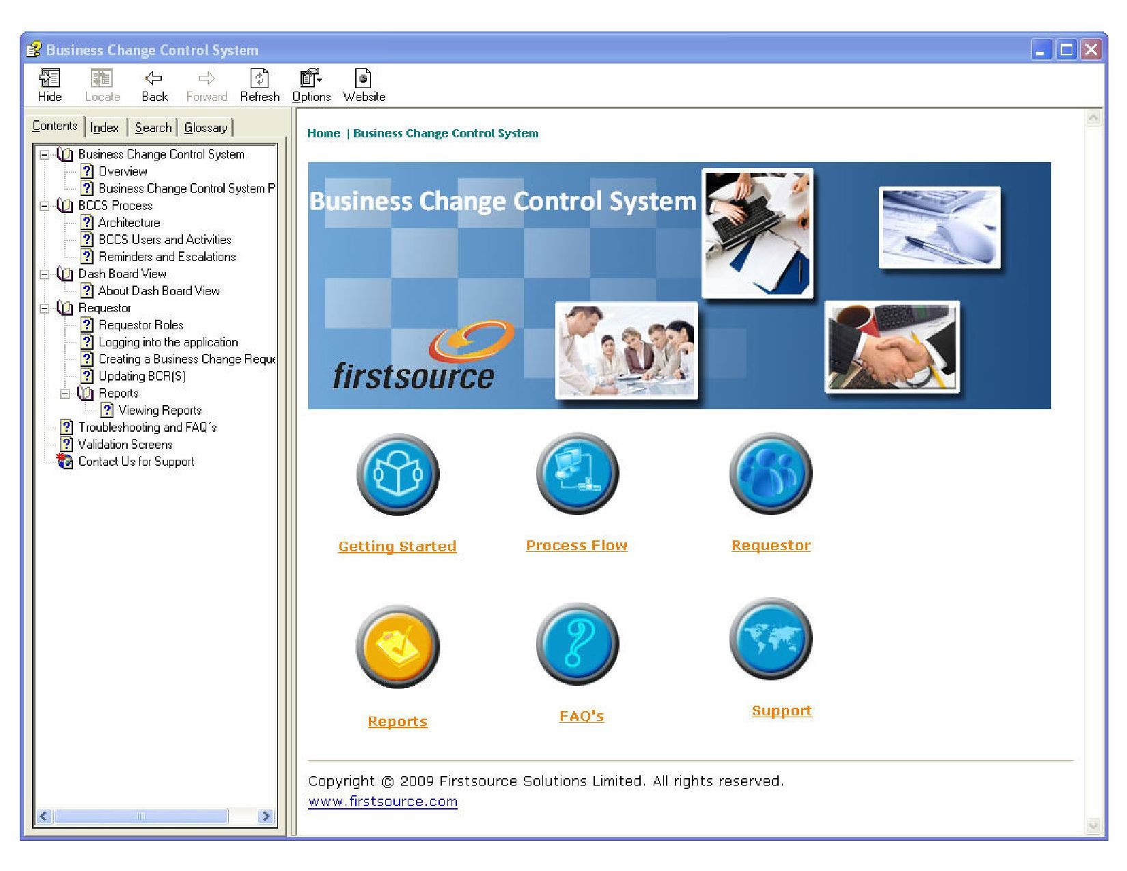The height and width of the screenshot is (871, 1127).
Task: Click the Getting Started book icon
Action: point(398,474)
